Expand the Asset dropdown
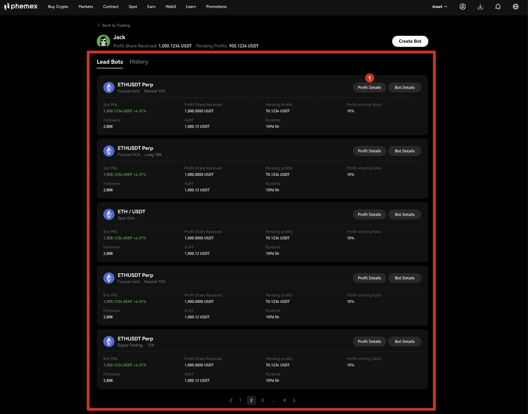This screenshot has height=414, width=528. 439,7
